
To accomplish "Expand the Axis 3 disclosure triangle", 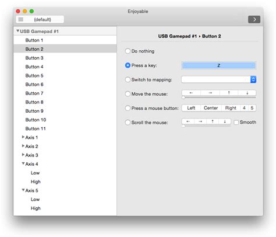I will point(23,155).
